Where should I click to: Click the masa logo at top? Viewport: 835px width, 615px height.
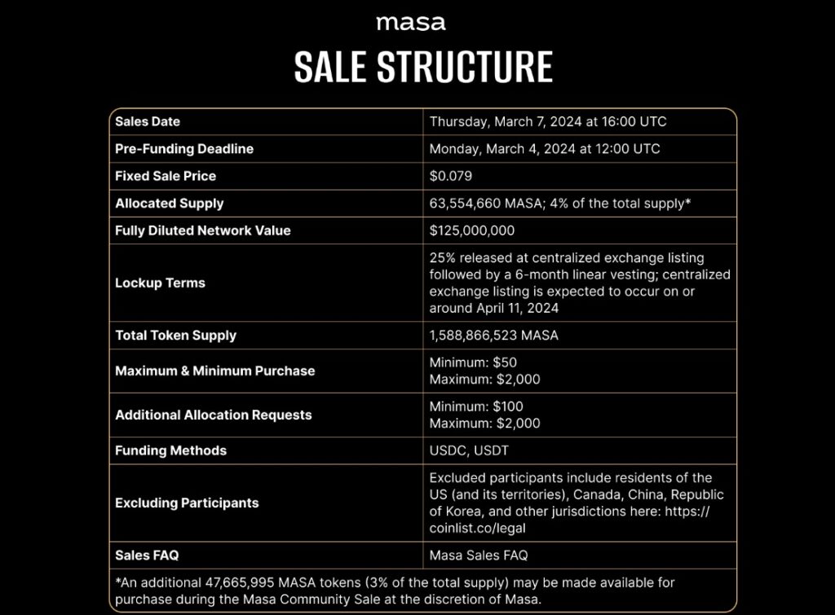(411, 23)
